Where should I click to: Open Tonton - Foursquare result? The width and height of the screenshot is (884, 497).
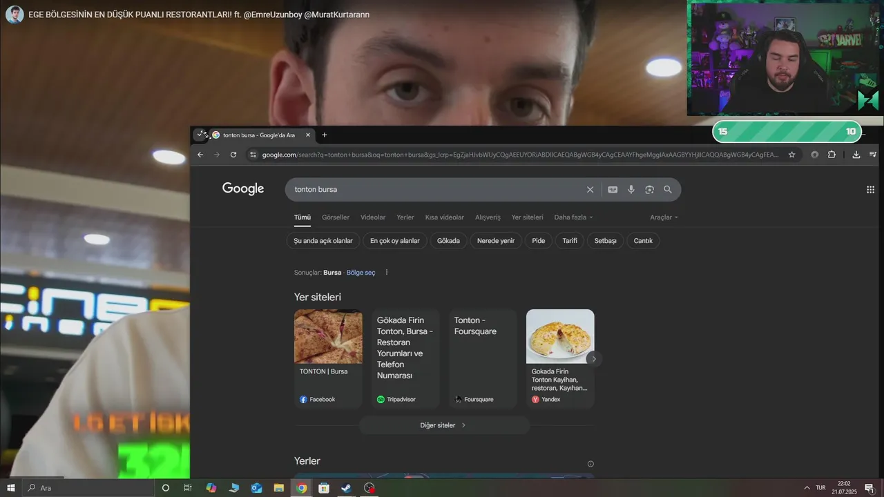click(x=483, y=358)
